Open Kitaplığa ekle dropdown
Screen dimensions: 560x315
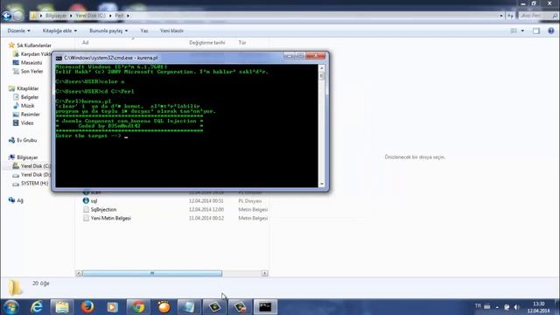(59, 31)
